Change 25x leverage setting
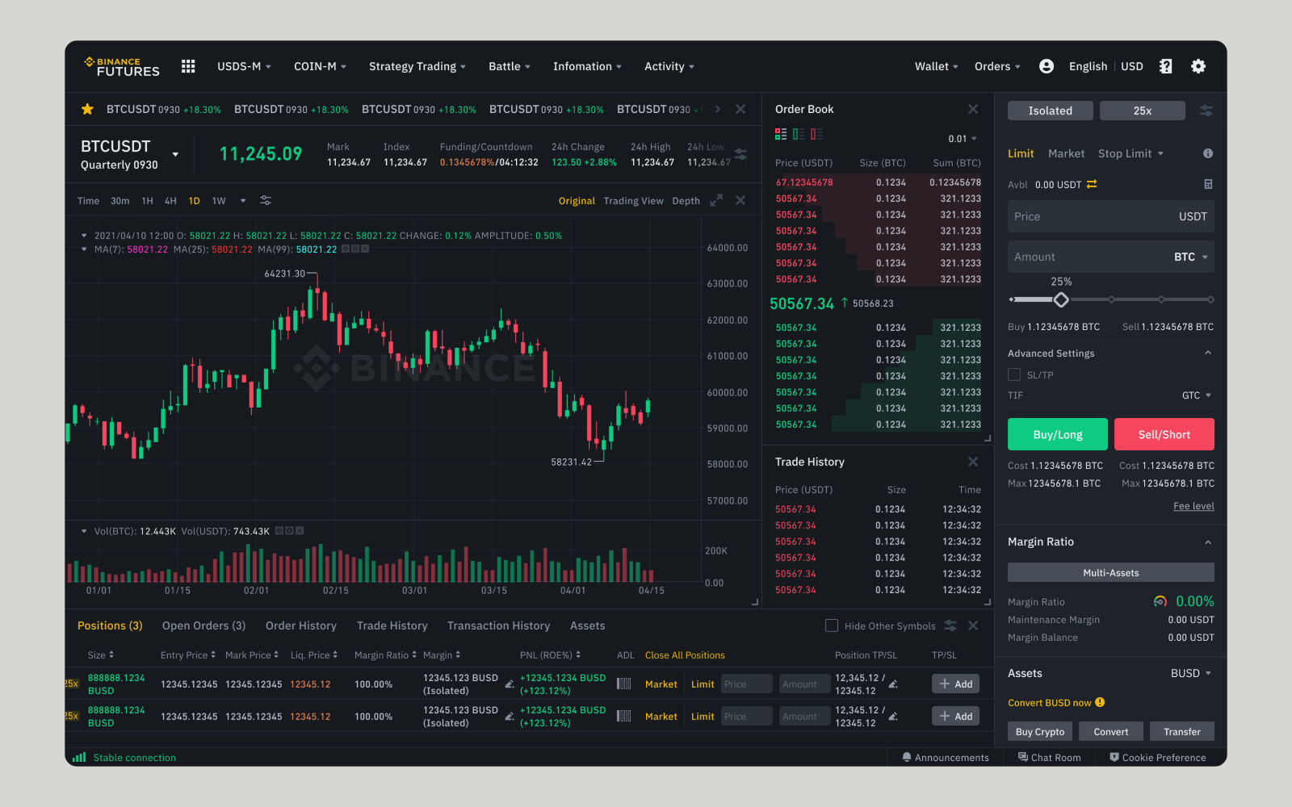 pos(1143,111)
